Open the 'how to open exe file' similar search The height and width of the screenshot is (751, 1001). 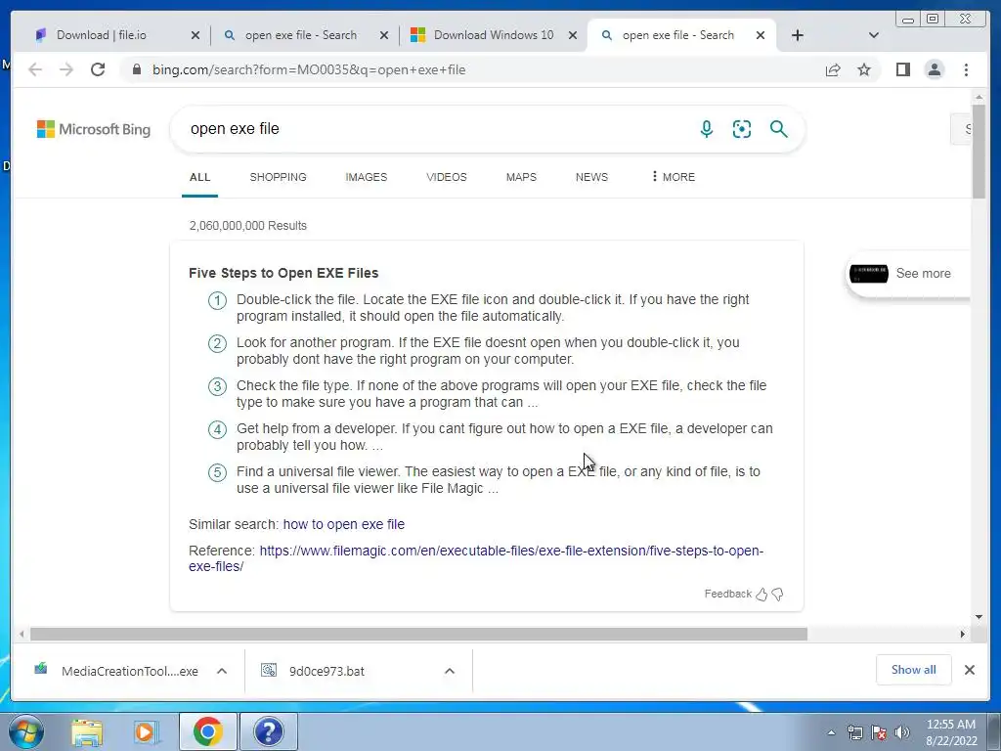(x=343, y=524)
